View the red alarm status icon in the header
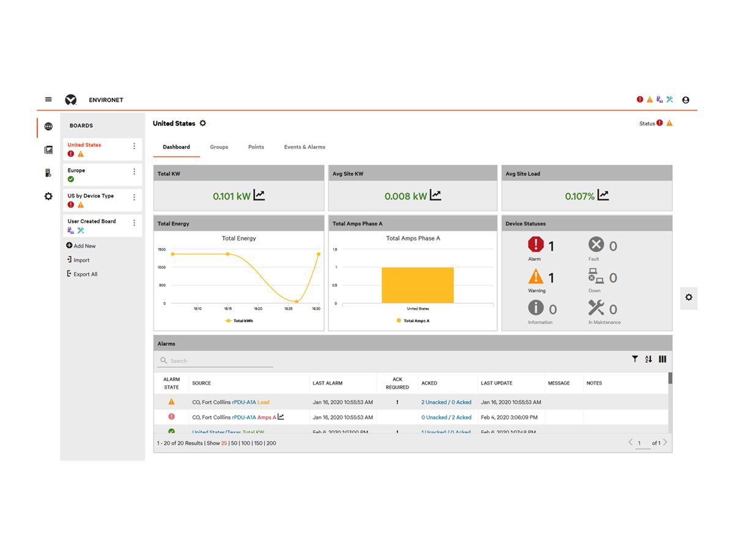Viewport: 734px width, 550px height. point(639,99)
